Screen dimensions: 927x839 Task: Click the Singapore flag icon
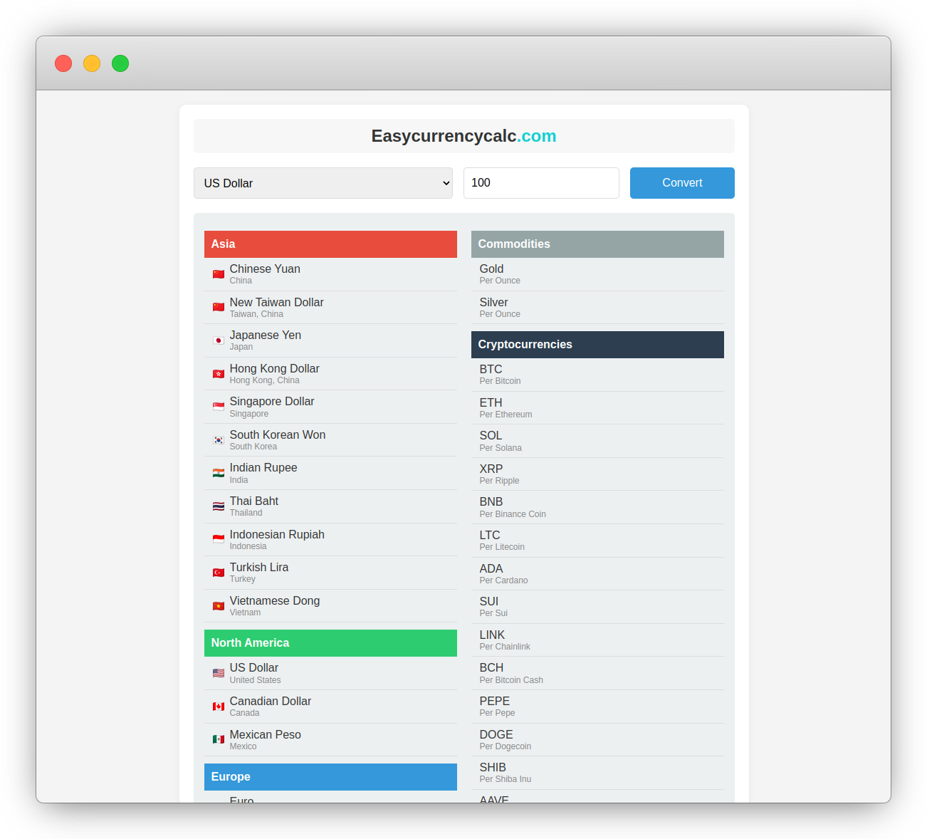coord(219,407)
